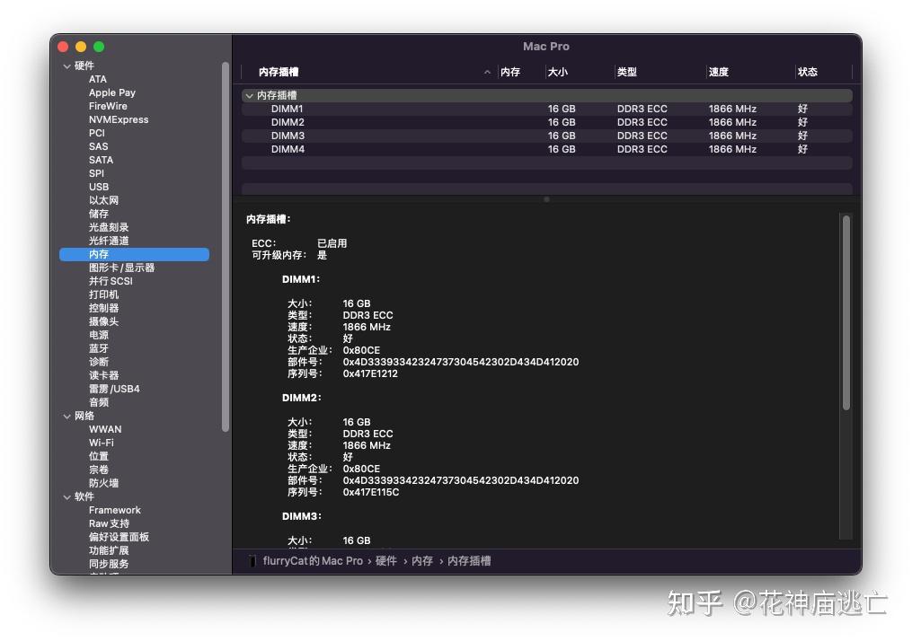The width and height of the screenshot is (912, 641).
Task: Select 电源 in the sidebar
Action: [x=98, y=335]
